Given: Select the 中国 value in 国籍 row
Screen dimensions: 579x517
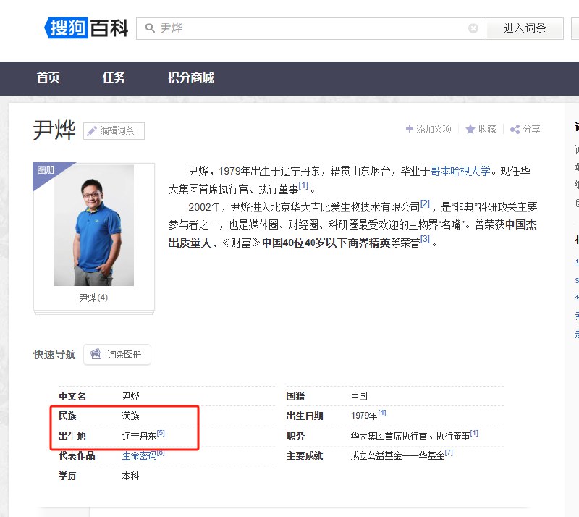Looking at the screenshot, I should click(359, 396).
